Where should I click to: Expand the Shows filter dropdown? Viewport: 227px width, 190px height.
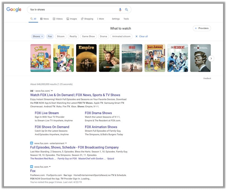coord(38,36)
